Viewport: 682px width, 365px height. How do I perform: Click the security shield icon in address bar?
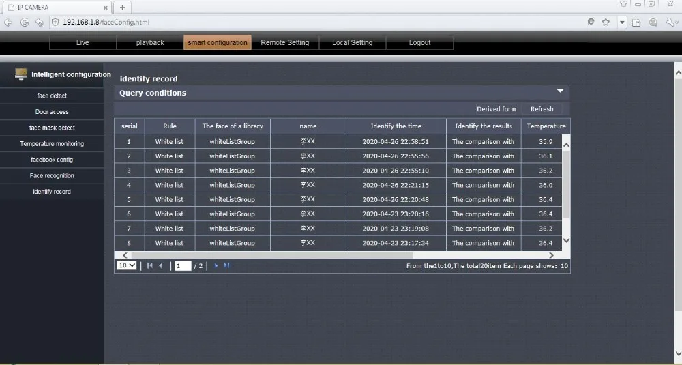[x=55, y=22]
